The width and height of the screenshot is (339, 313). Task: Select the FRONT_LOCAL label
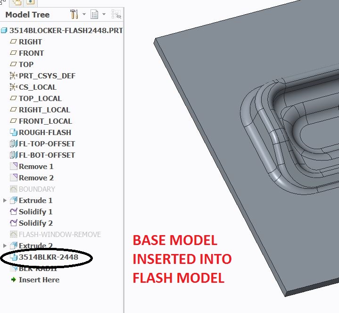tap(45, 121)
